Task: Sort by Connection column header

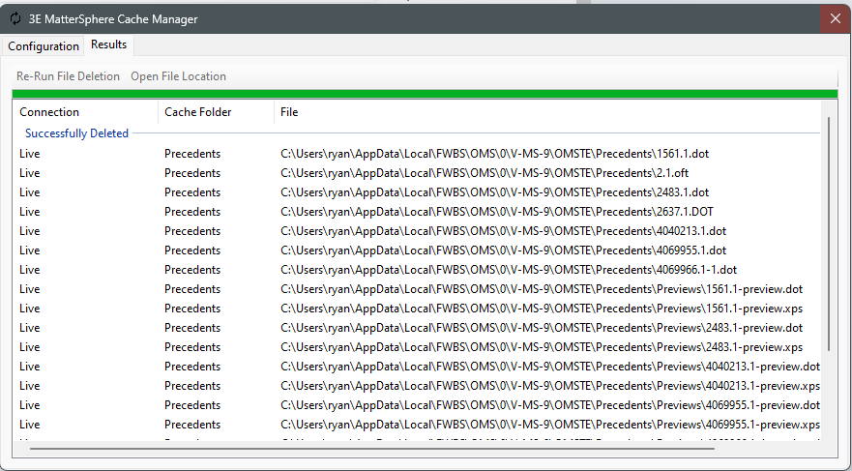Action: tap(85, 112)
